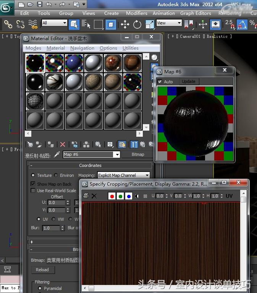Click the Use Pivot Point Center icon
The image size is (257, 293).
click(189, 25)
